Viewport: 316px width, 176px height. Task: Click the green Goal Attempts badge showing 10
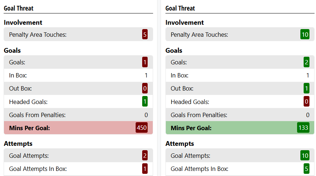305,156
